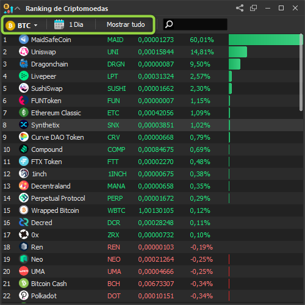Click the Decred icon
The height and width of the screenshot is (305, 305).
click(24, 223)
